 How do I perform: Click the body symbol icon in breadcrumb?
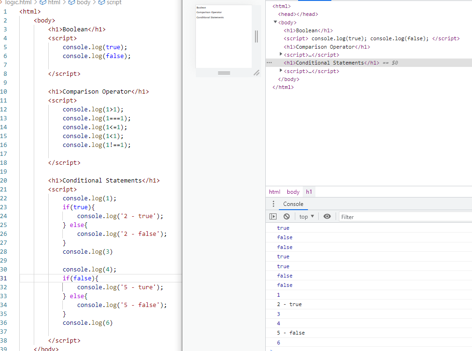coord(71,2)
